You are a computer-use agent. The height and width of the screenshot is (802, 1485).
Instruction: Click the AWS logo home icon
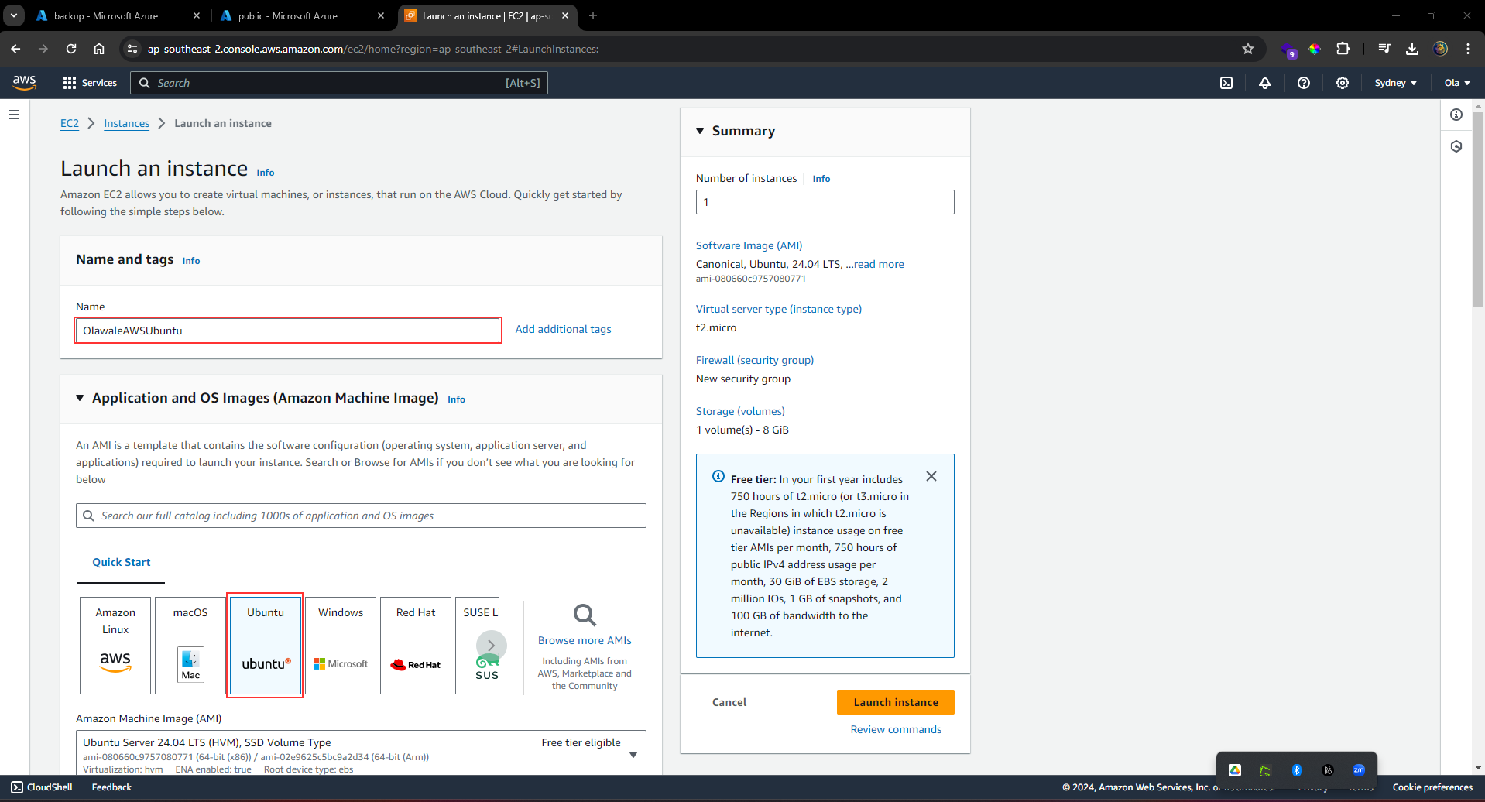25,82
